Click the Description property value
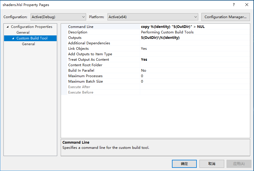 pyautogui.click(x=194, y=32)
